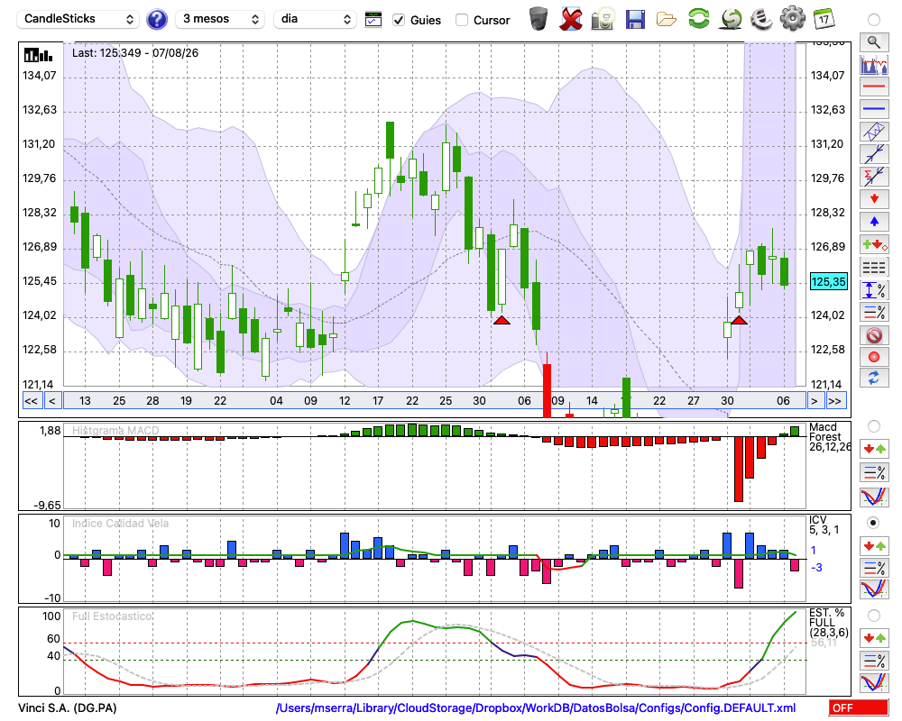Click the trash can icon in toolbar
The image size is (902, 721).
pos(538,19)
